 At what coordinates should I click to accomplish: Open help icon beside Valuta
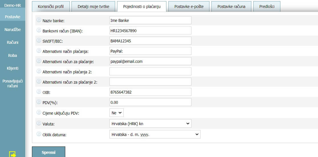pos(39,123)
